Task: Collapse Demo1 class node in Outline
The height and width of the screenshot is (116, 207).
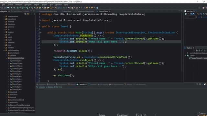Action: [x=185, y=56]
